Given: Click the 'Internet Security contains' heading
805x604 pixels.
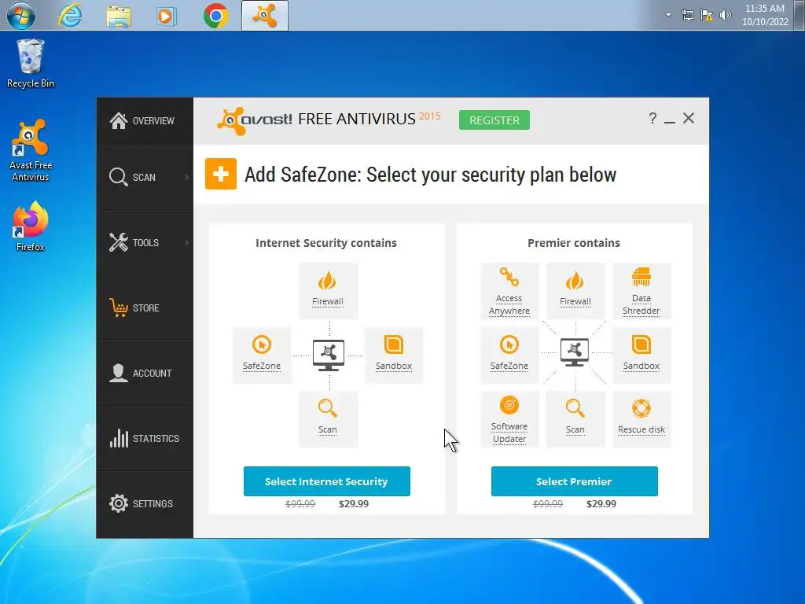Looking at the screenshot, I should point(326,243).
